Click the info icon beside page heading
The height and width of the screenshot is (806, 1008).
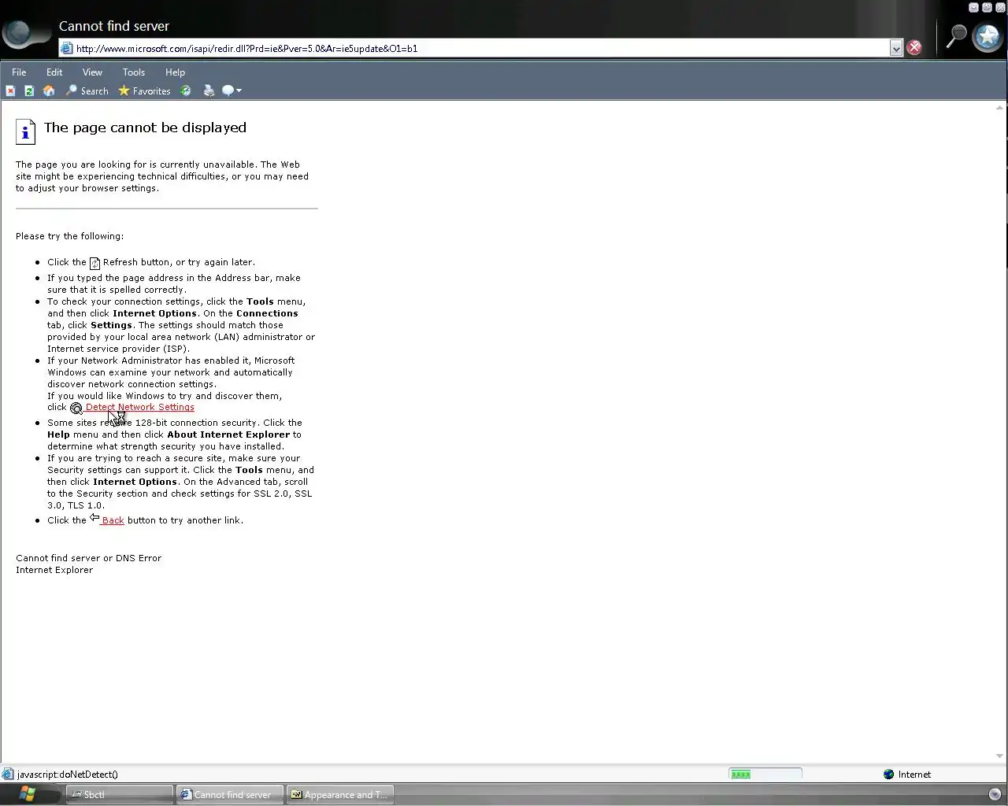tap(25, 131)
